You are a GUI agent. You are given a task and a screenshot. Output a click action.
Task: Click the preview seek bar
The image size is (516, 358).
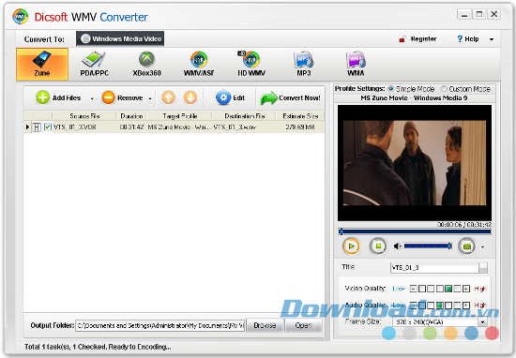(415, 231)
